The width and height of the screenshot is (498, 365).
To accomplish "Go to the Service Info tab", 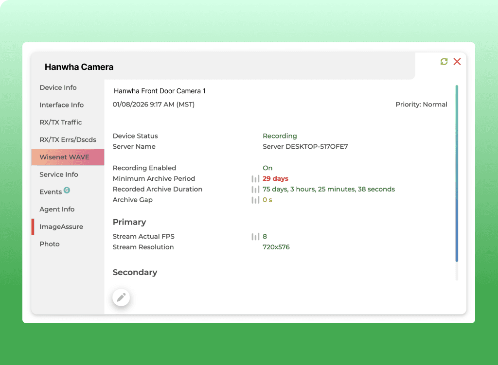I will coord(68,174).
